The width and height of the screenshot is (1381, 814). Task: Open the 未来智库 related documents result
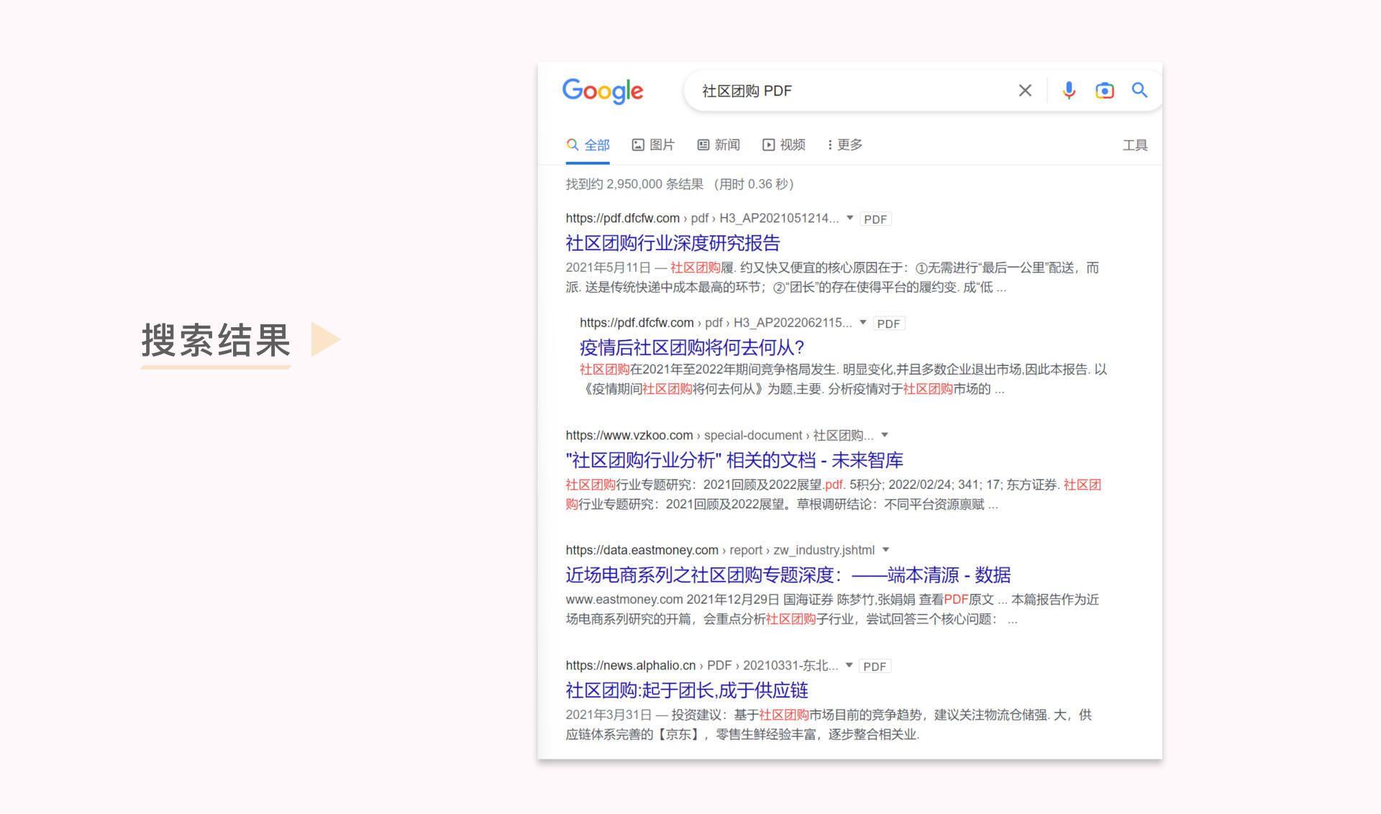734,460
